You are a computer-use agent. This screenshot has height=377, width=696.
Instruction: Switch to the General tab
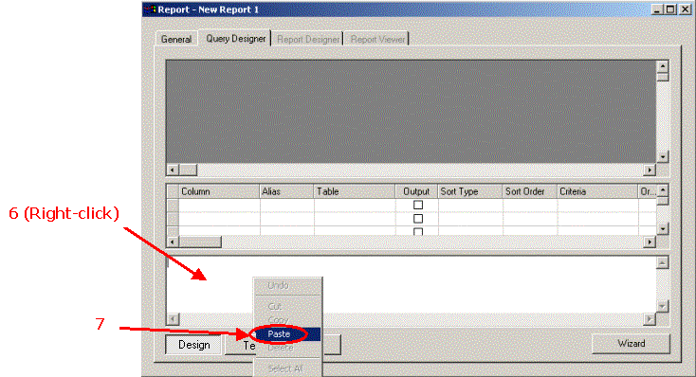pyautogui.click(x=175, y=39)
